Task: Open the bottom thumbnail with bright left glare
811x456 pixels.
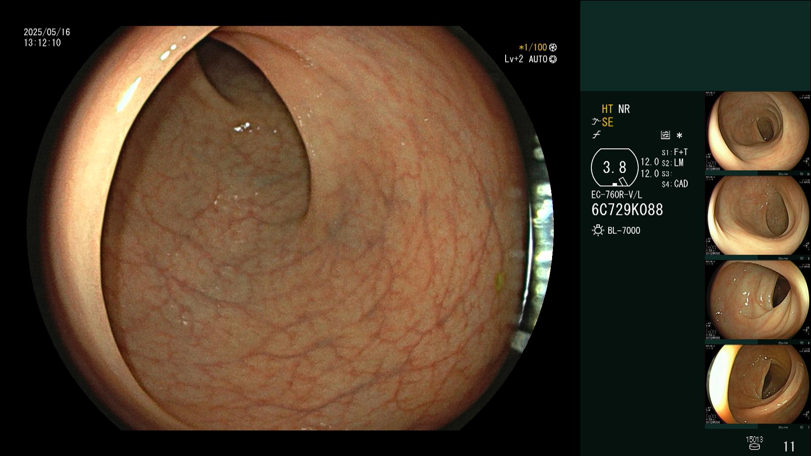Action: point(758,385)
